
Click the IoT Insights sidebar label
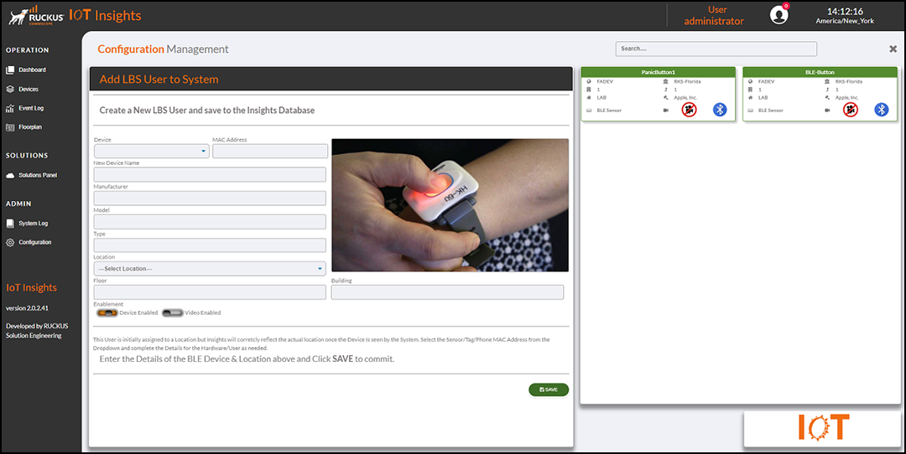pos(31,288)
